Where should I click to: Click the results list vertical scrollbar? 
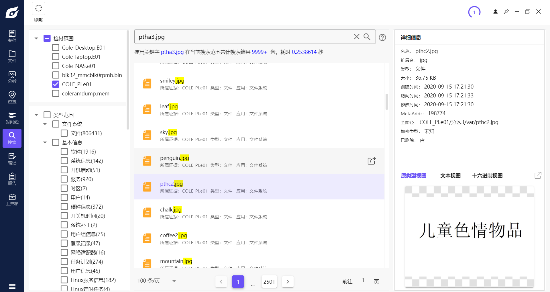point(387,102)
